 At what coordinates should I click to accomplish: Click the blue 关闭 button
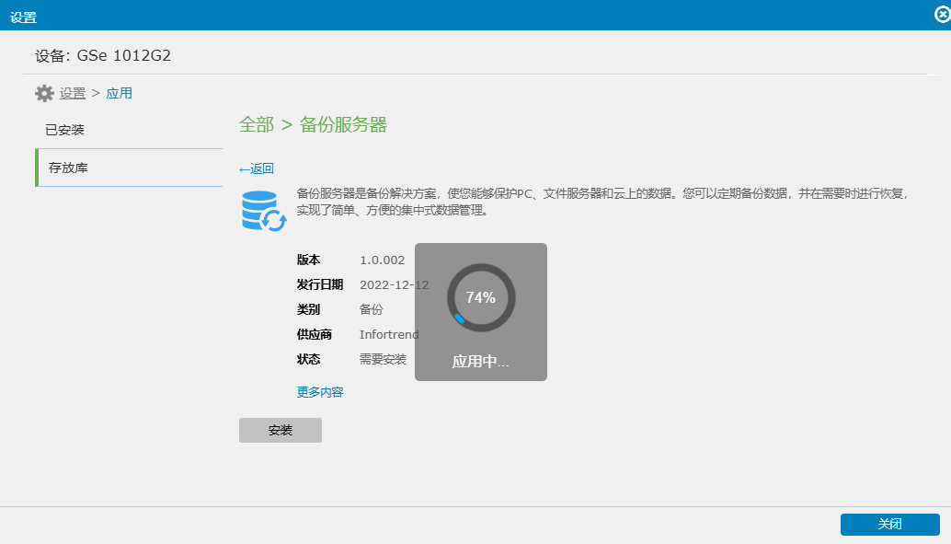click(889, 525)
